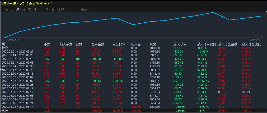
Task: Click the 3840.79 balance cell
Action: [154, 59]
